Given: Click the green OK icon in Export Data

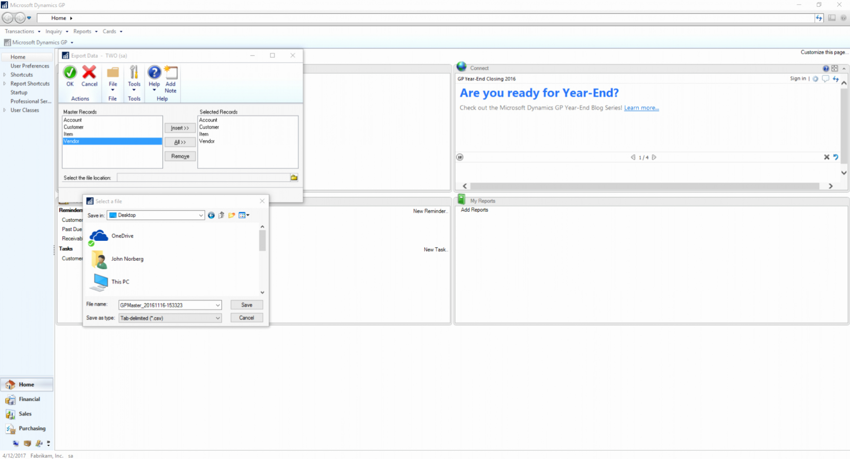Looking at the screenshot, I should (x=69, y=73).
